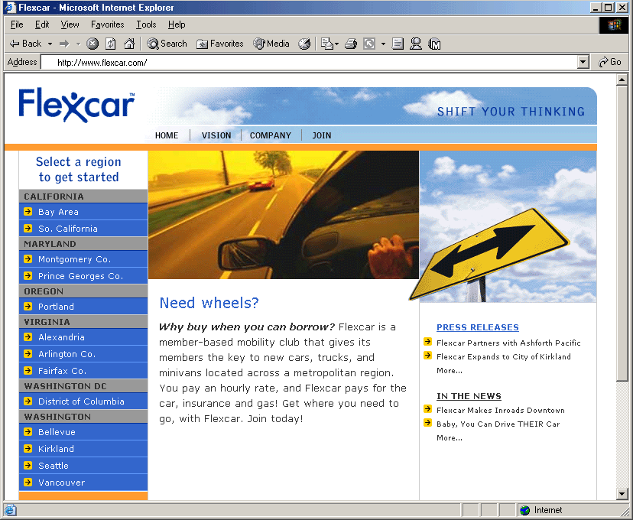This screenshot has width=633, height=520.
Task: Open the HOME navigation tab
Action: 167,135
